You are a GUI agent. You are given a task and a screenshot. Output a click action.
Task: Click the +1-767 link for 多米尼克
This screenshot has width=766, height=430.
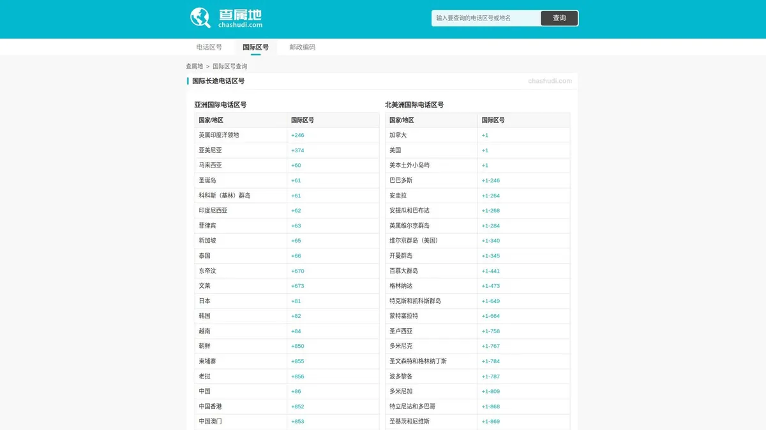491,346
